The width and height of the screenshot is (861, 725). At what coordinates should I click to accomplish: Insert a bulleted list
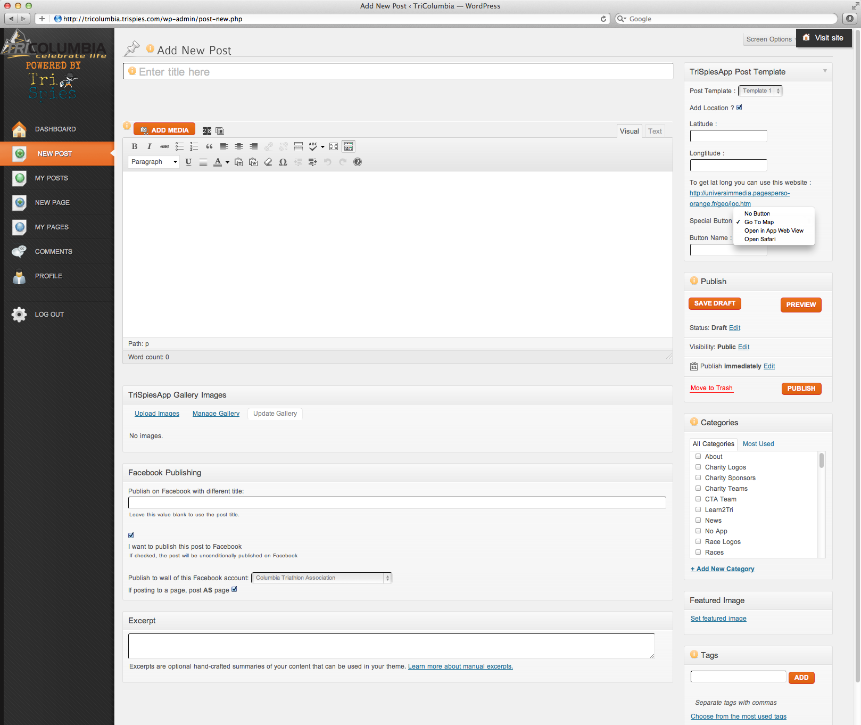[x=179, y=146]
